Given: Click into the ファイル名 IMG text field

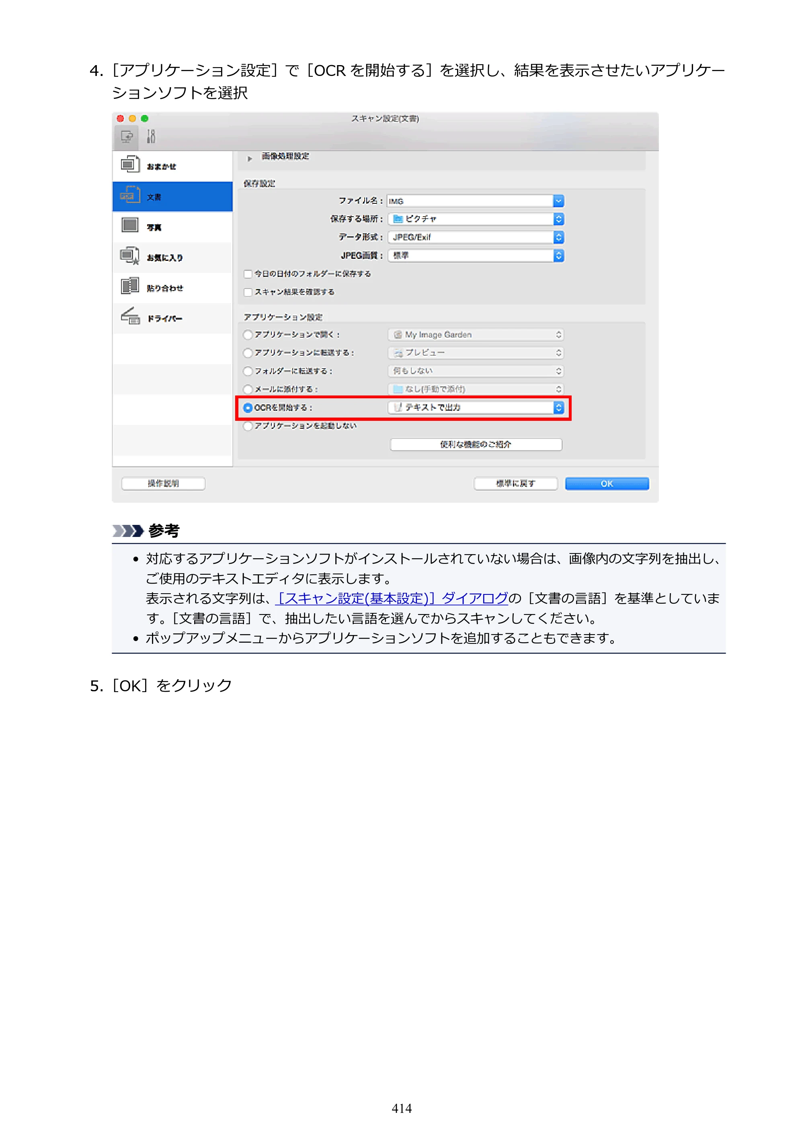Looking at the screenshot, I should 470,201.
